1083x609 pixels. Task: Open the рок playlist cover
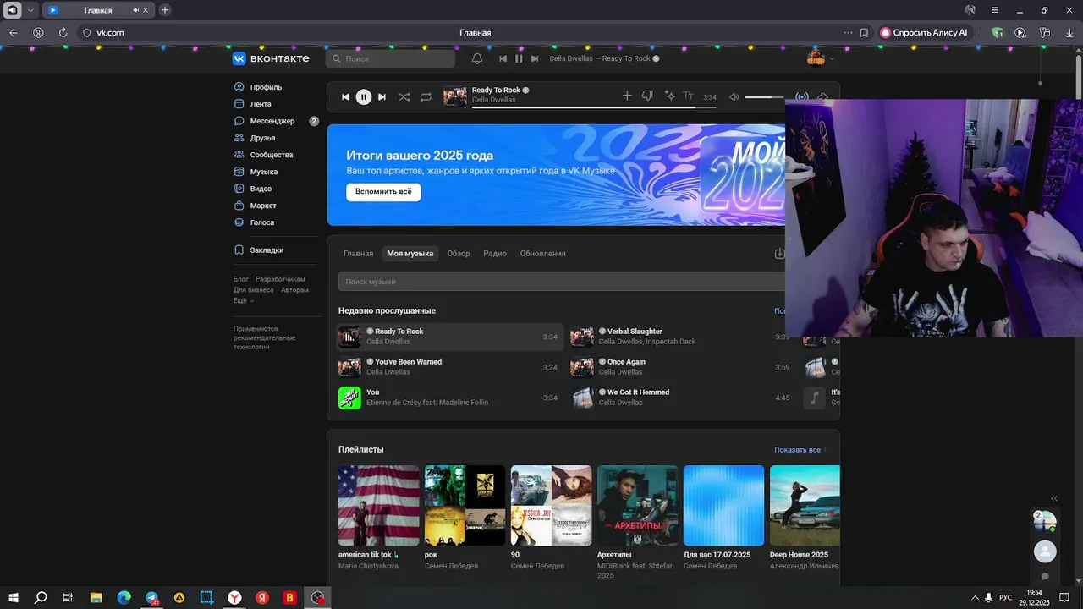465,506
